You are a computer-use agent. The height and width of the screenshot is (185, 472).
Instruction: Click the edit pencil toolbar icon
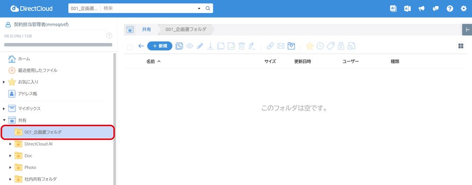click(x=200, y=46)
